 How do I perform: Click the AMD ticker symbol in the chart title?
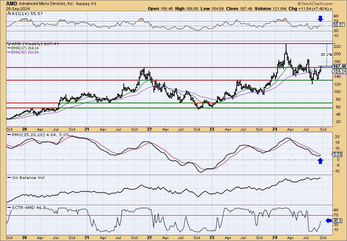tap(12, 3)
